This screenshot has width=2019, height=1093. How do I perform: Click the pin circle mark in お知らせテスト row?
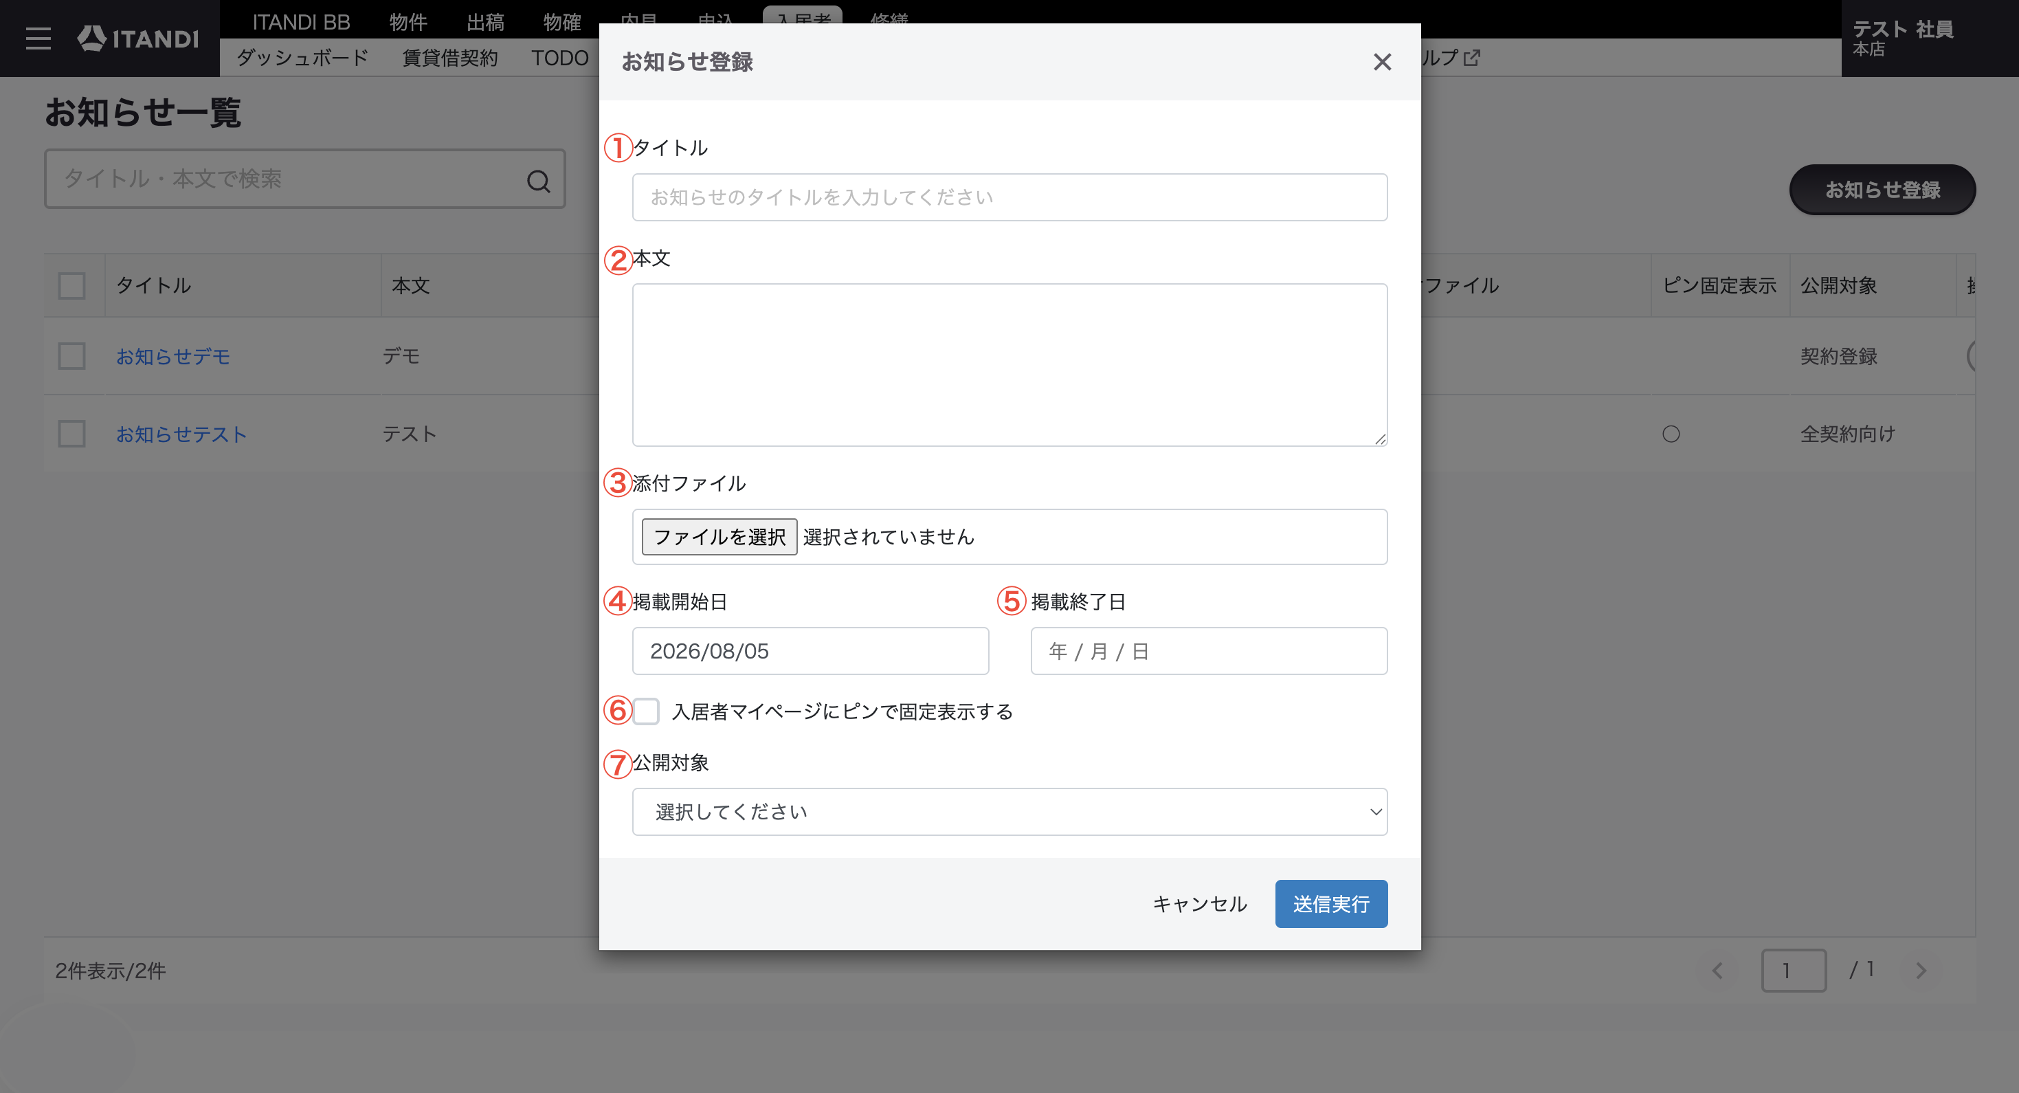[x=1671, y=434]
